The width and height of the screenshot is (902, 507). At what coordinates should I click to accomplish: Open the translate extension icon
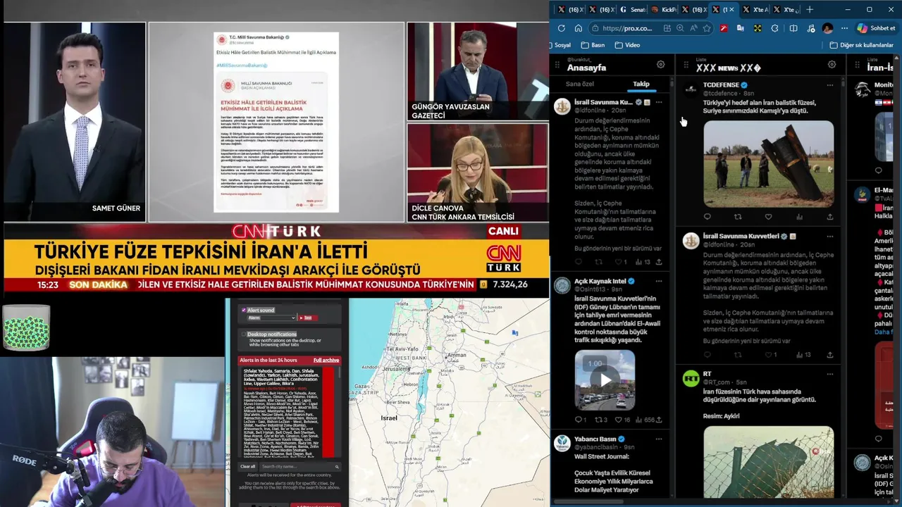(x=741, y=28)
